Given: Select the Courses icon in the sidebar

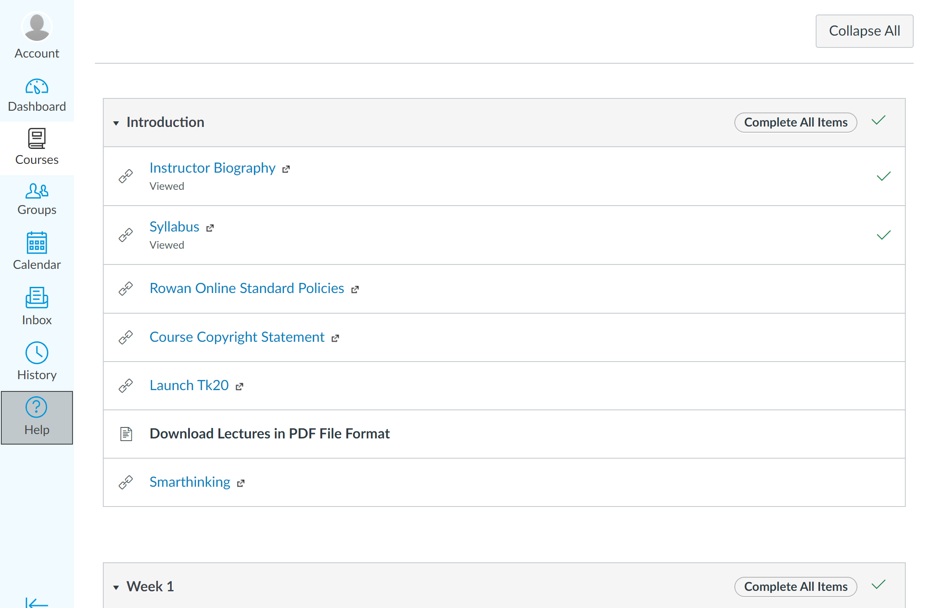Looking at the screenshot, I should point(36,146).
